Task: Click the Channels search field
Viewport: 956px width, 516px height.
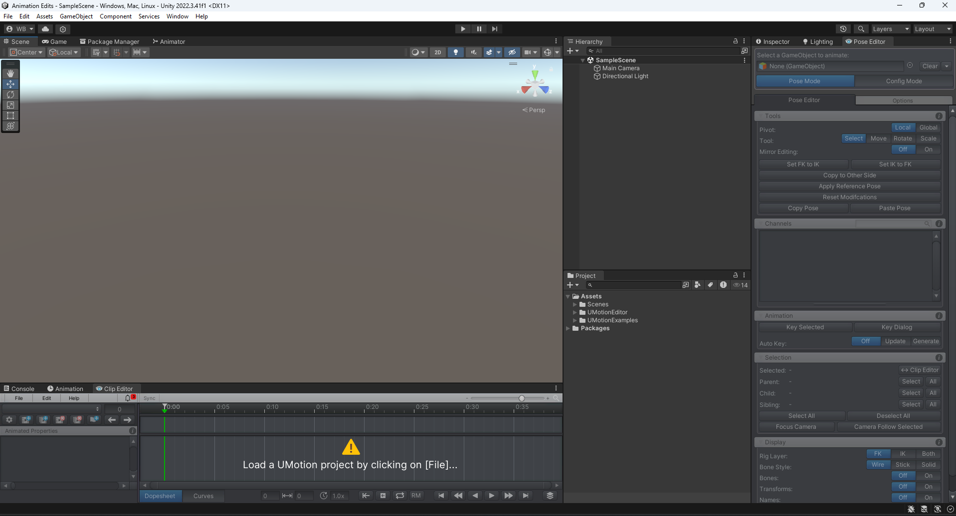Action: tap(893, 224)
